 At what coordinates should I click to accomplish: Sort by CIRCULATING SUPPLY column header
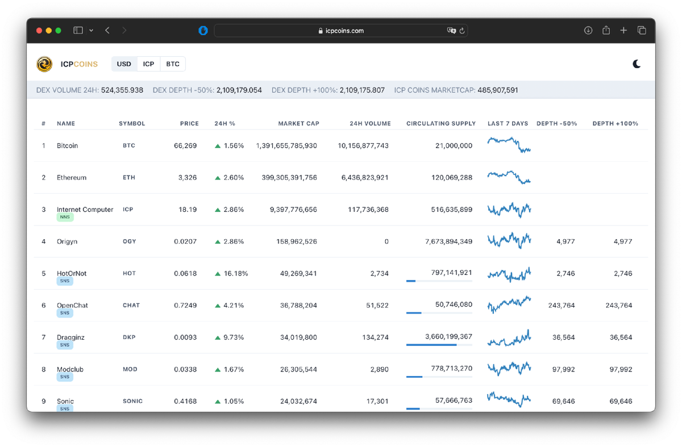coord(441,123)
